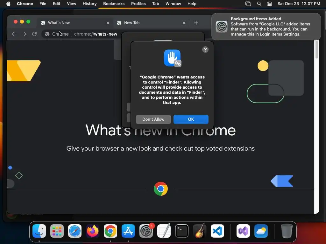Open Launchpad from the Dock
326x244 pixels.
57,231
